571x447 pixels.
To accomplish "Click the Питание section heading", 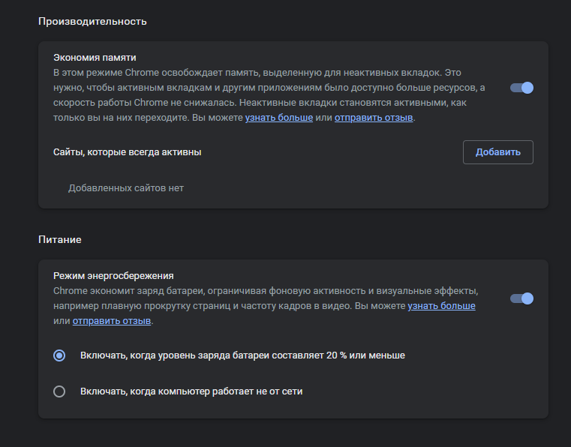I will [x=60, y=239].
